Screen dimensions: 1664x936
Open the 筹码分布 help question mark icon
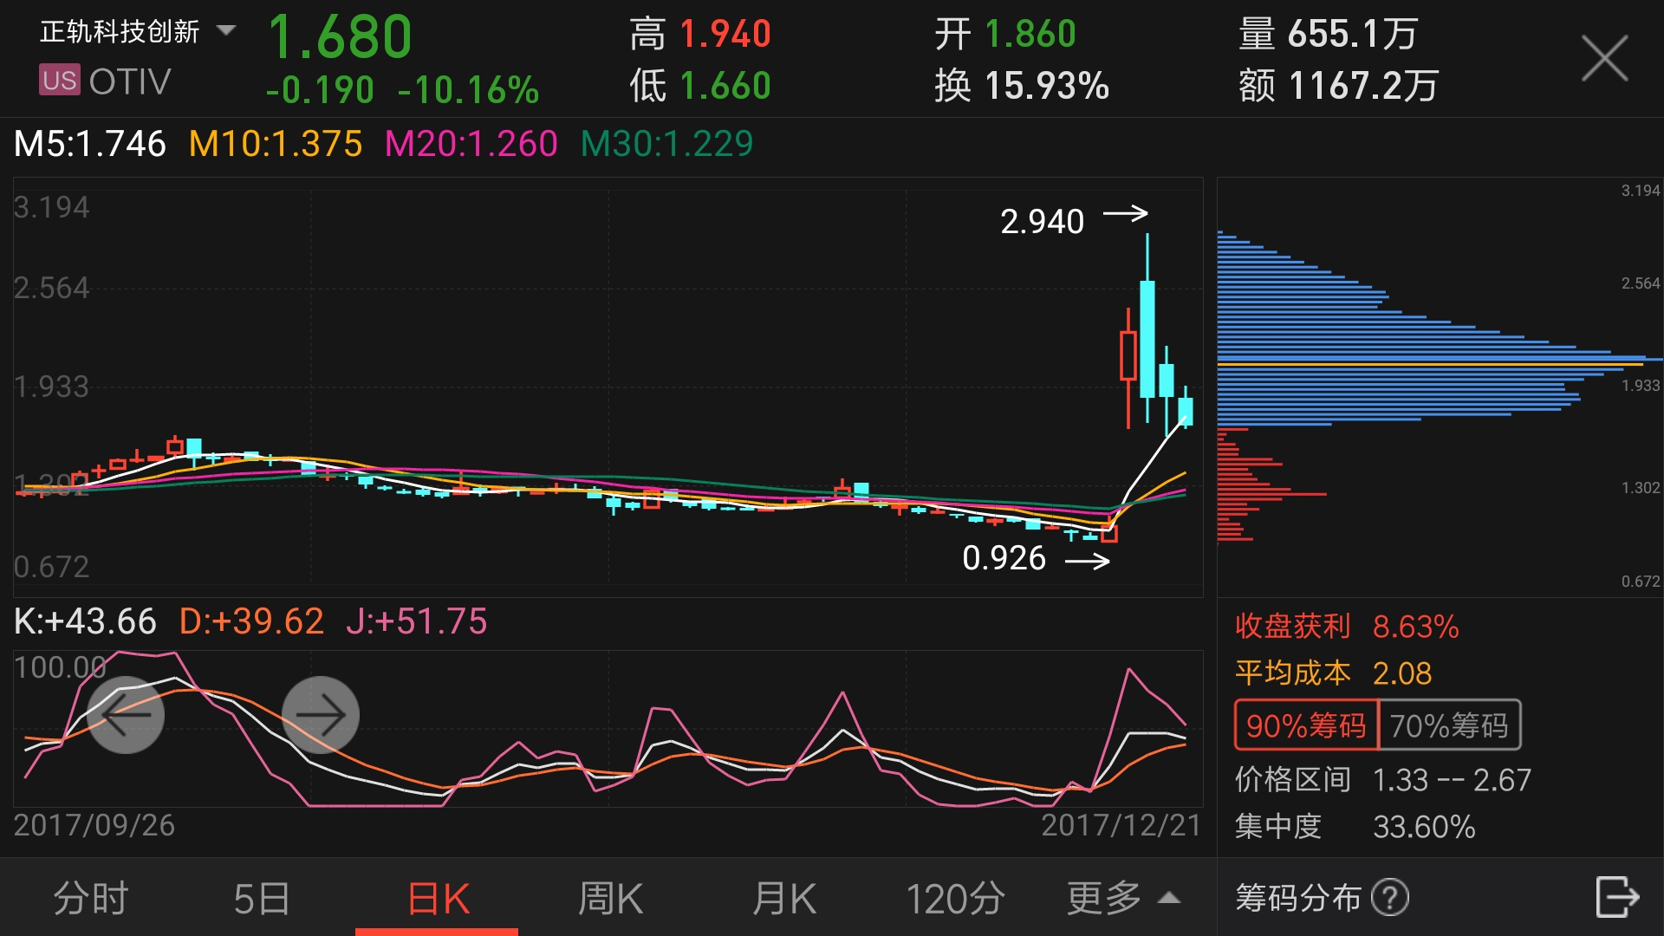tap(1390, 898)
